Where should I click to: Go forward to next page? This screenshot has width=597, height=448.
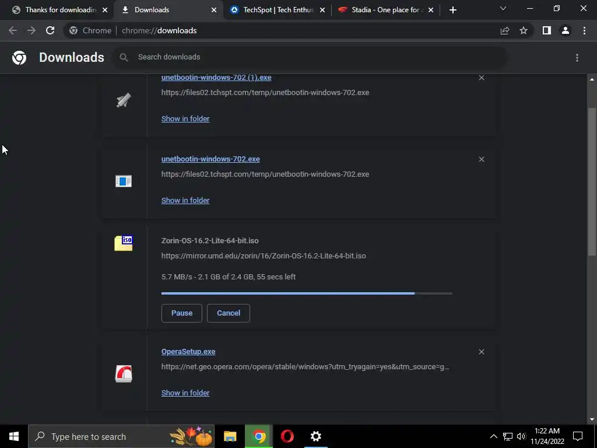tap(31, 30)
